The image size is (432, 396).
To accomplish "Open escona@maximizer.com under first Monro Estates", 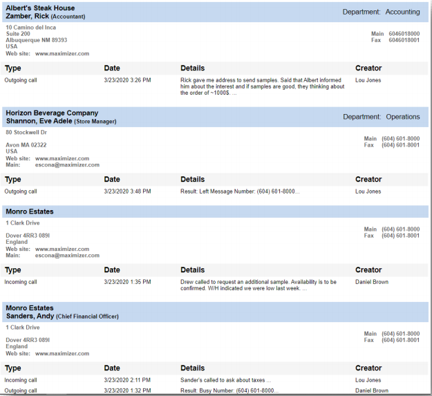I will pos(67,256).
